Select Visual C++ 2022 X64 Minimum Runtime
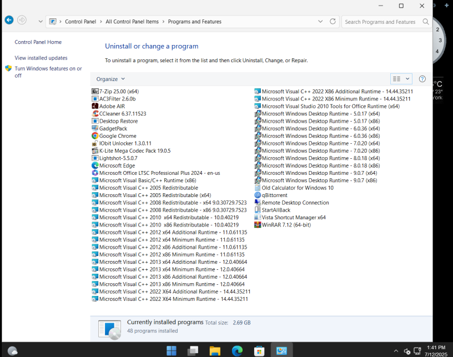 click(x=170, y=299)
